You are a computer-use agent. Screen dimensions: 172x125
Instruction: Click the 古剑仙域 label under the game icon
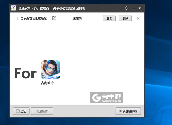tap(47, 83)
